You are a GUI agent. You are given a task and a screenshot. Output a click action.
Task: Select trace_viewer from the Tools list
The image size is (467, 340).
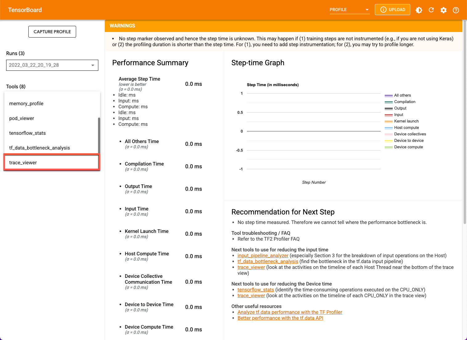point(51,162)
